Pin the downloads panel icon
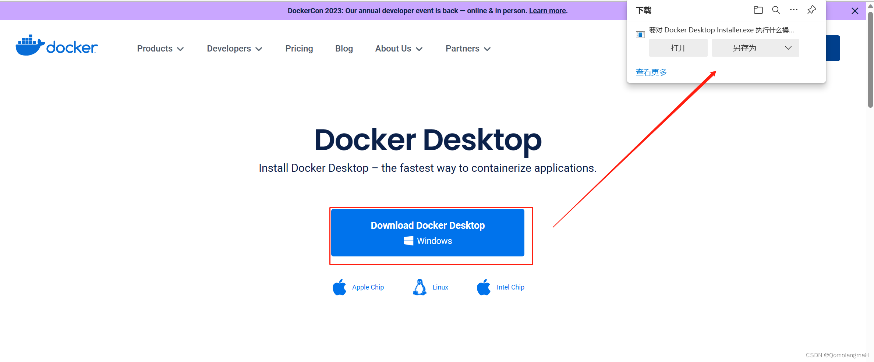 (x=811, y=10)
